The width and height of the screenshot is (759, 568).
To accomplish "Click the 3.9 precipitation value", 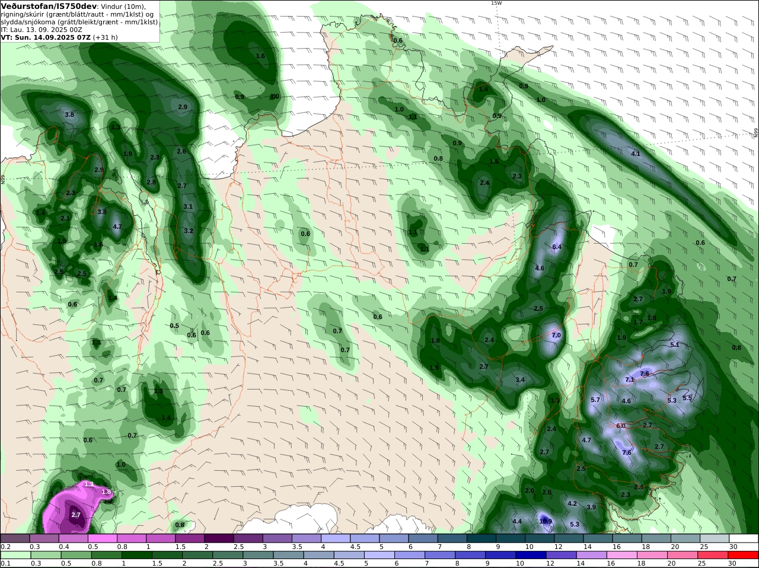I will (591, 507).
